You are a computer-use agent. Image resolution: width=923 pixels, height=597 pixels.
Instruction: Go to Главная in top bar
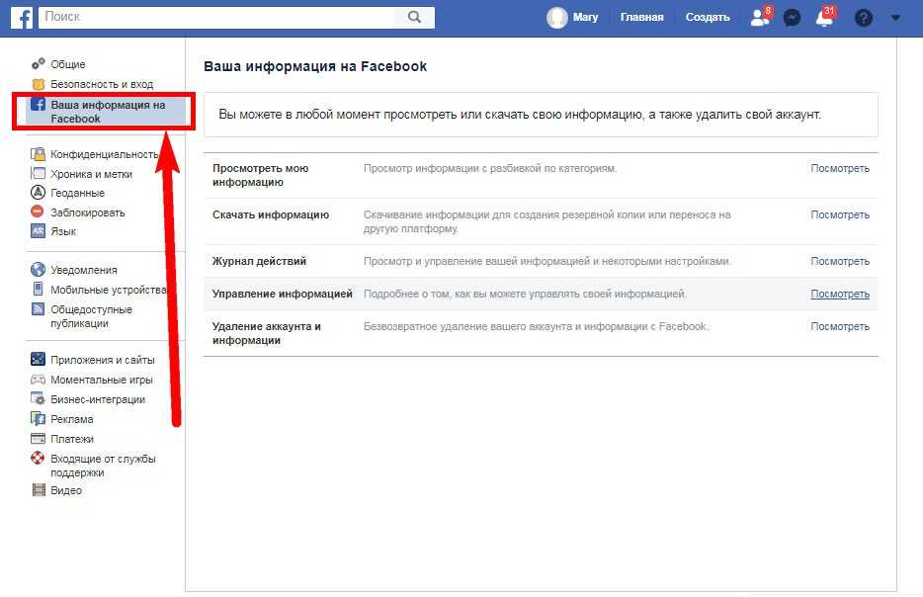[641, 17]
